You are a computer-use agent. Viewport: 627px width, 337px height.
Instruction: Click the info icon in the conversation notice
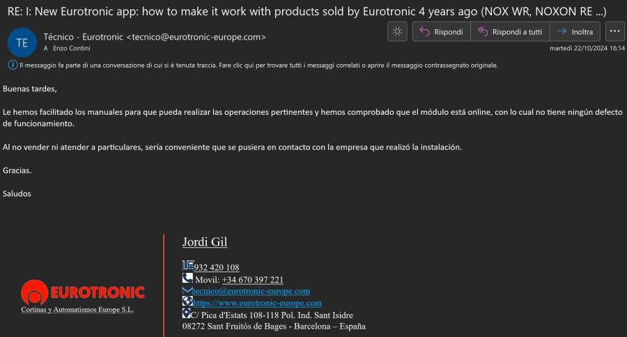click(x=13, y=65)
